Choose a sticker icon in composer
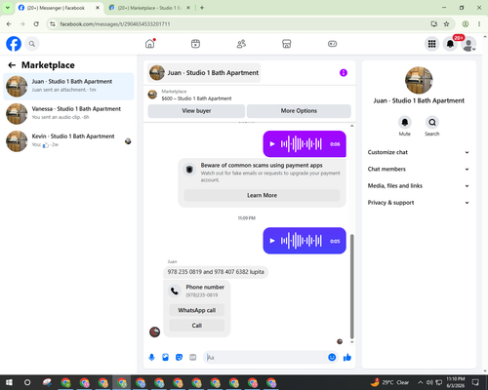 pos(179,358)
